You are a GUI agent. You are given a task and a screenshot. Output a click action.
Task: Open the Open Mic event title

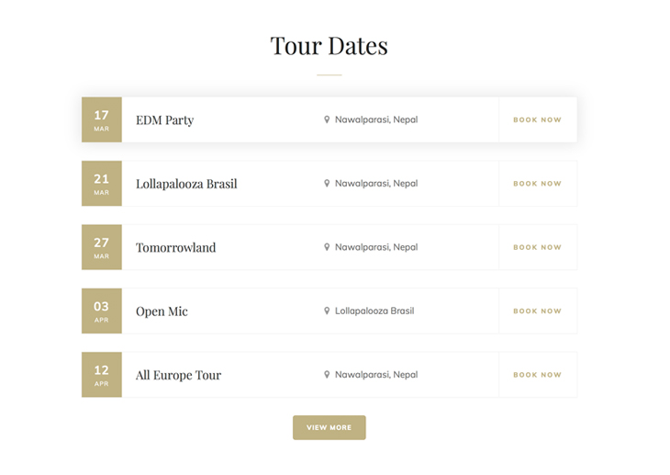(x=162, y=311)
